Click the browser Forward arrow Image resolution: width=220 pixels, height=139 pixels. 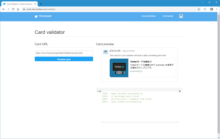click(x=8, y=9)
